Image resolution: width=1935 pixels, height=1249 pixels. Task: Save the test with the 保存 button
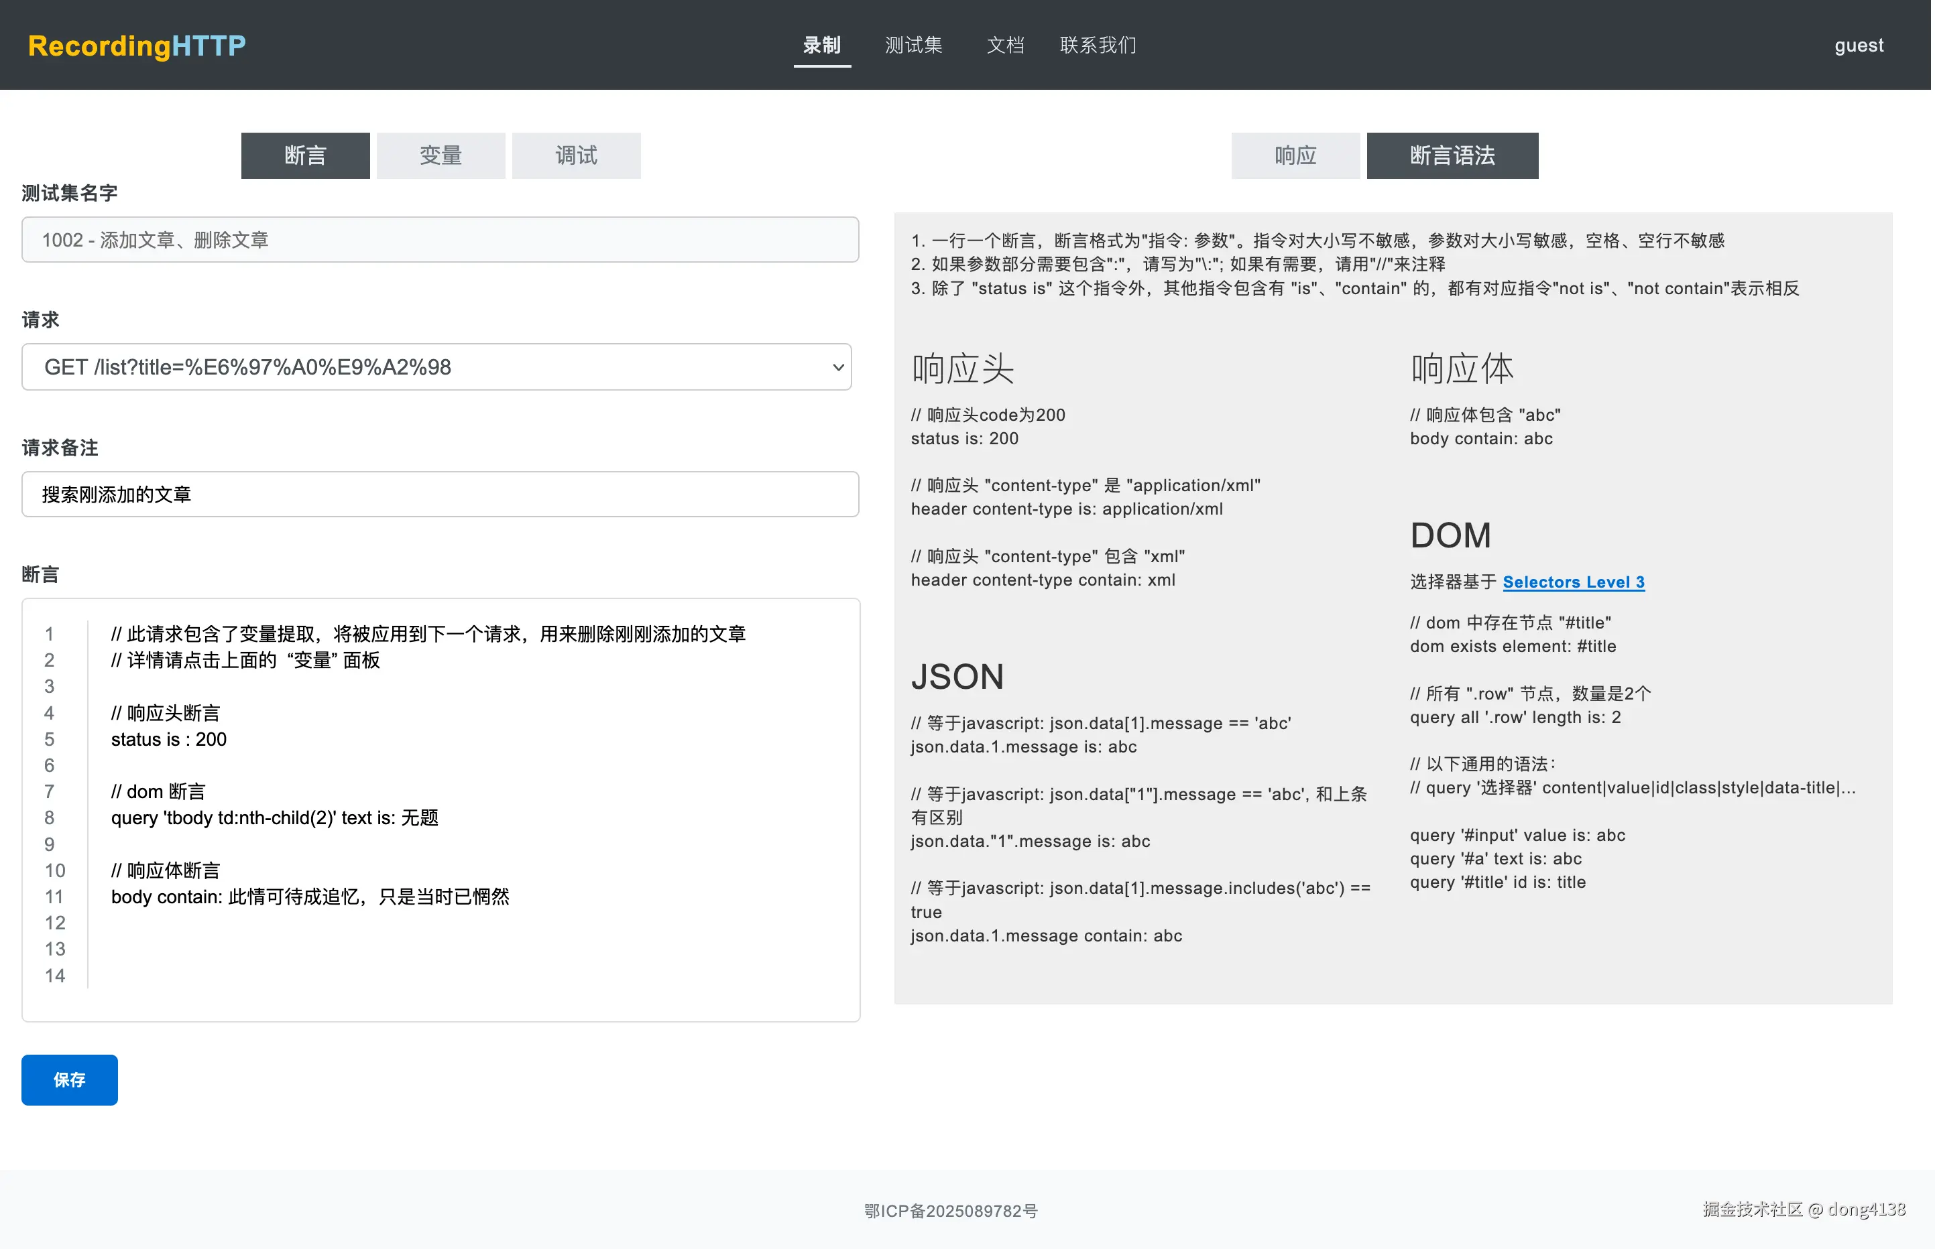[69, 1079]
